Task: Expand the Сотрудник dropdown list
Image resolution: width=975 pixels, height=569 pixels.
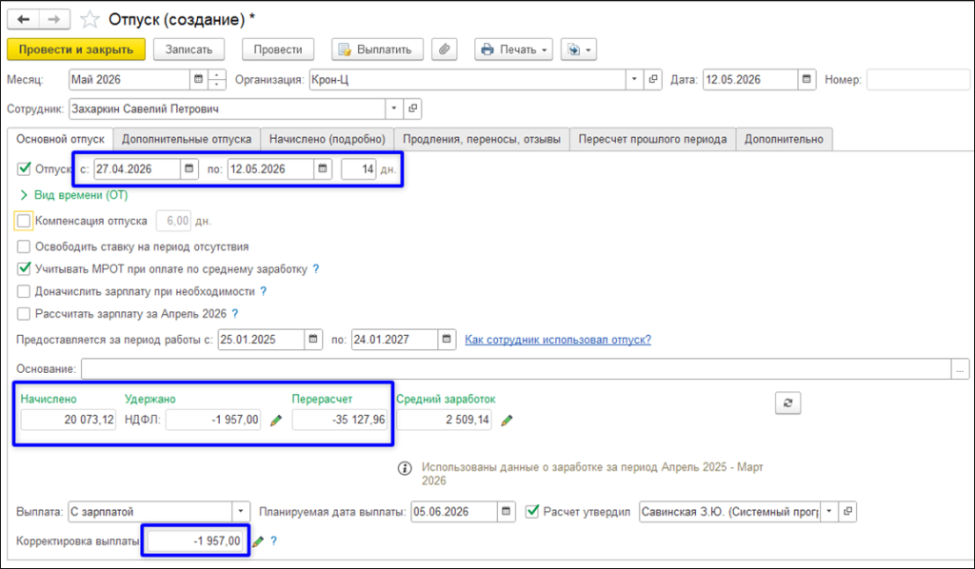Action: (394, 108)
